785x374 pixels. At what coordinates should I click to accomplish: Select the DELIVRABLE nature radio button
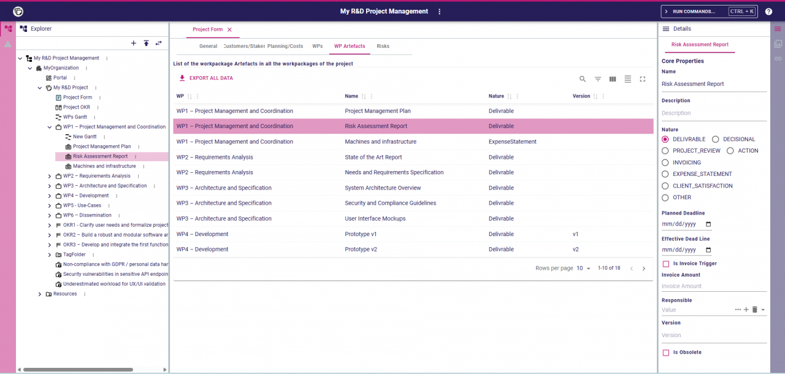664,139
